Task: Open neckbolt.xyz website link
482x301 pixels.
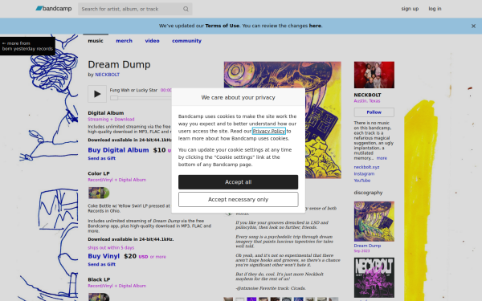Action: point(366,167)
